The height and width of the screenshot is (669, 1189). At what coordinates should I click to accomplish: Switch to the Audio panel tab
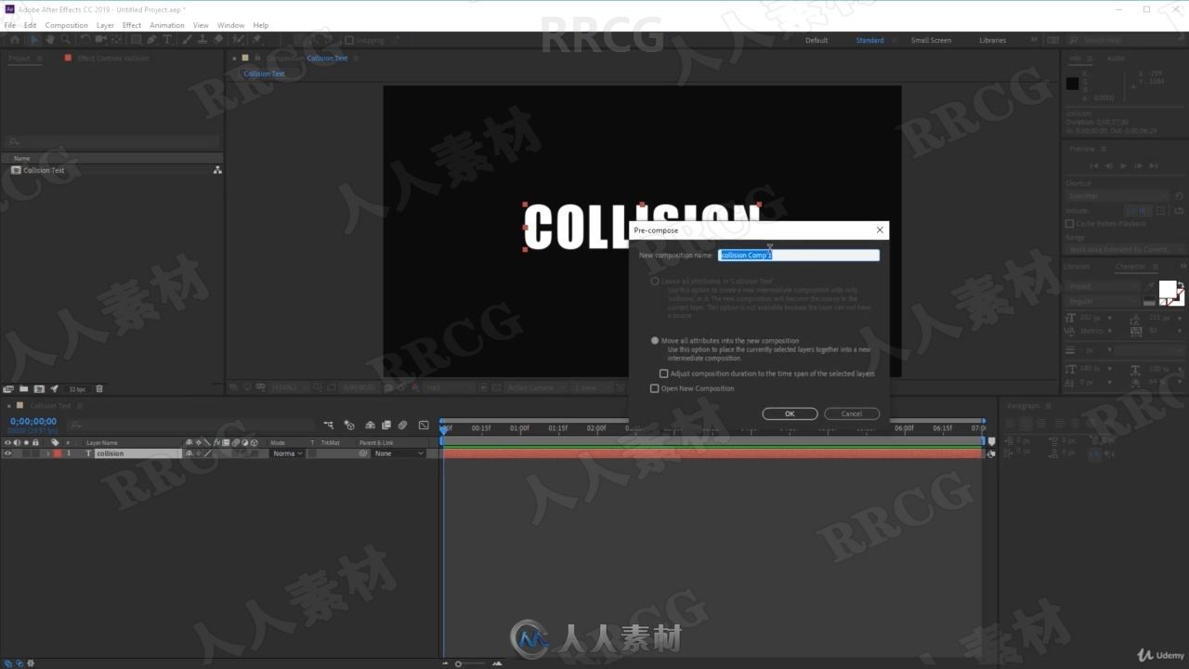pos(1116,58)
